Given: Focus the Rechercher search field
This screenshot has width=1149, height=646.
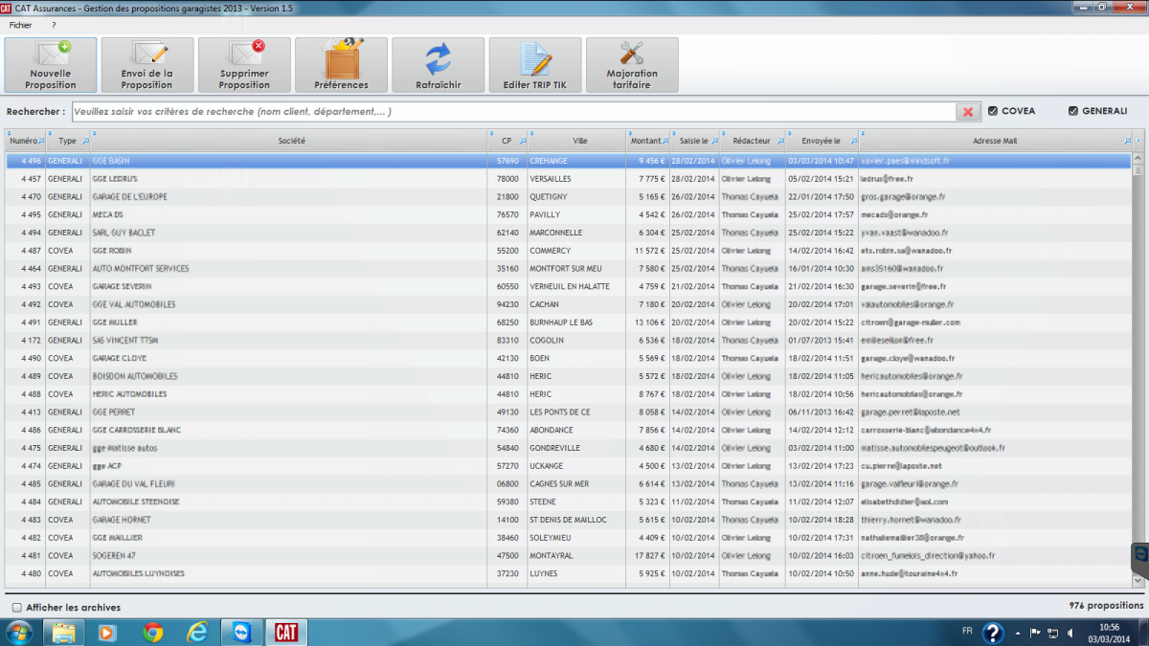Looking at the screenshot, I should pyautogui.click(x=512, y=112).
